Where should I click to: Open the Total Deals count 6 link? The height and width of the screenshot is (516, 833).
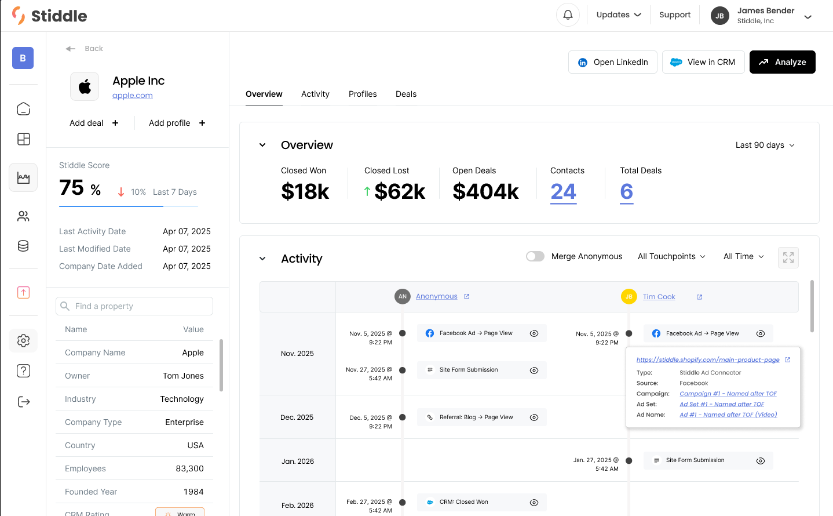627,191
